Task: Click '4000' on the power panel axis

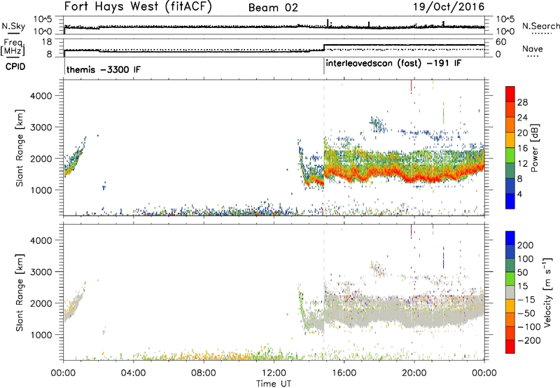Action: 41,96
